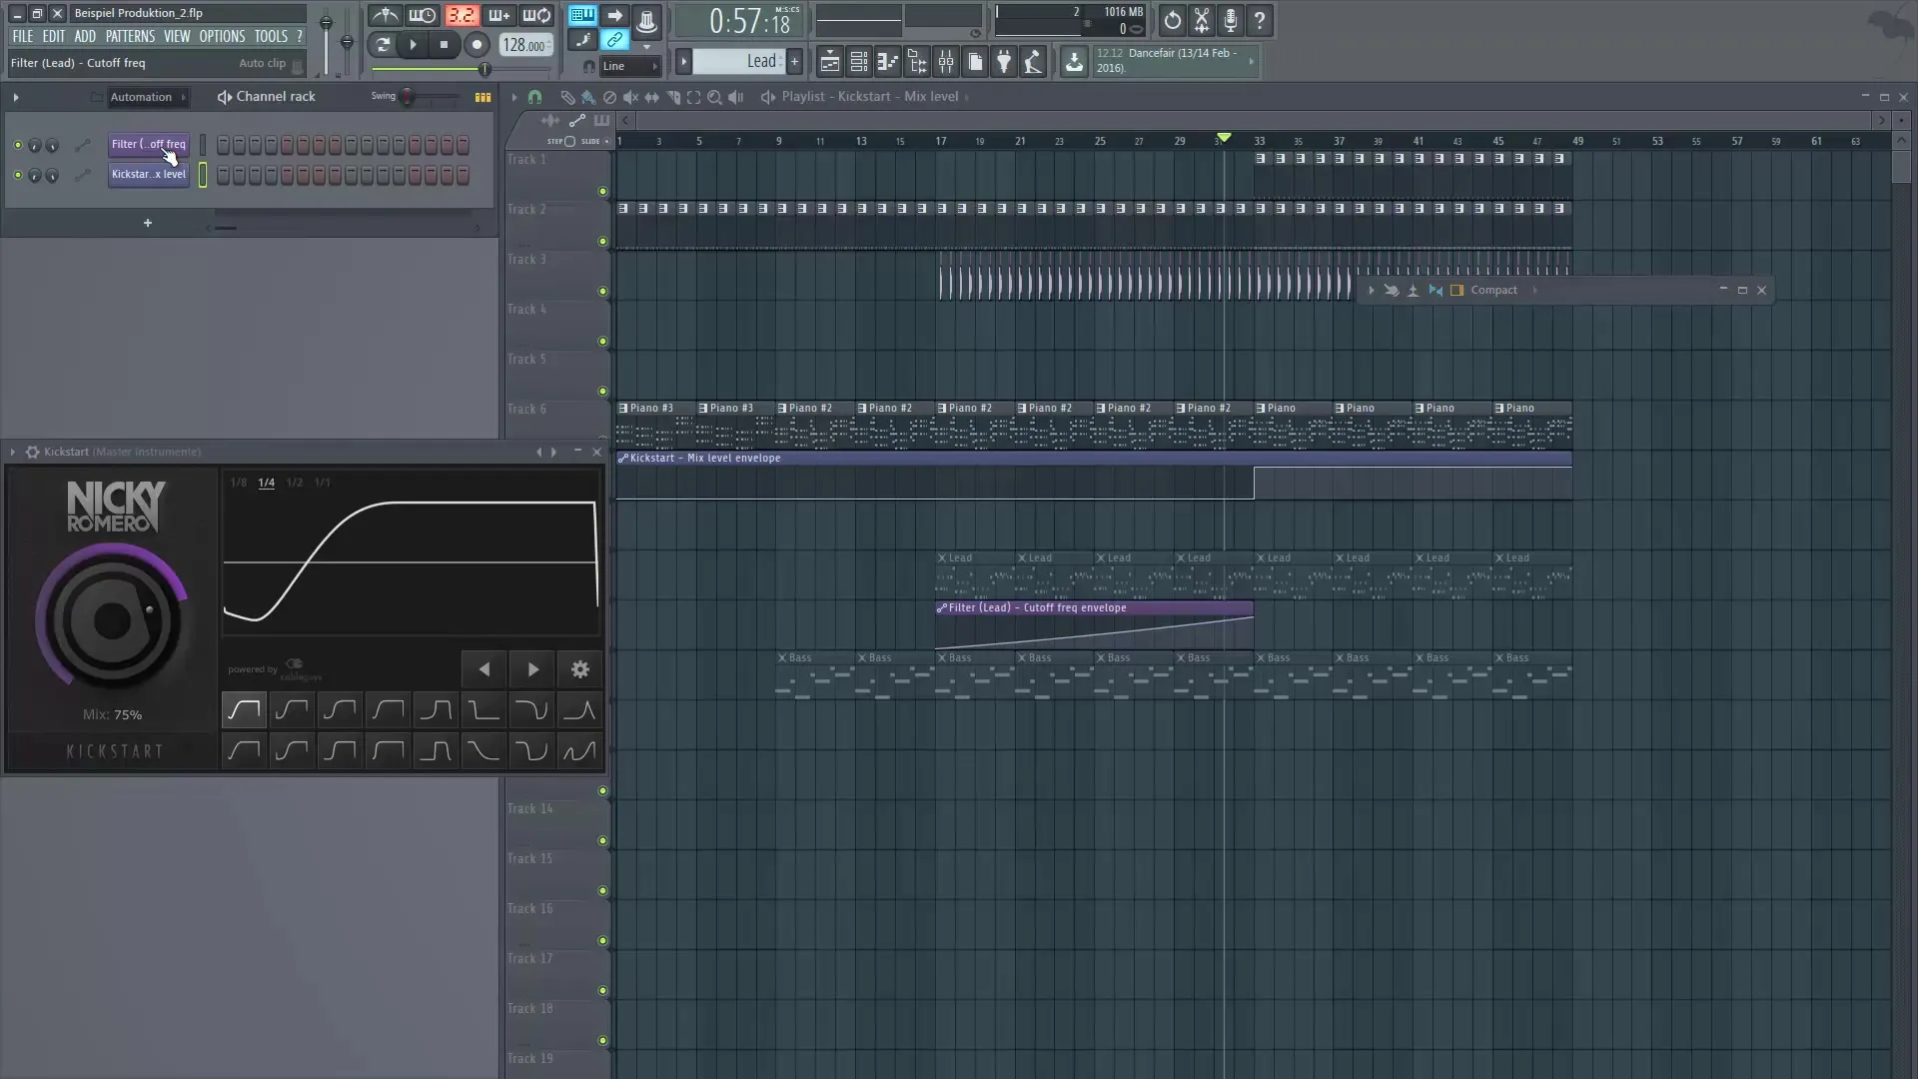
Task: Open the EDIT menu
Action: 53,36
